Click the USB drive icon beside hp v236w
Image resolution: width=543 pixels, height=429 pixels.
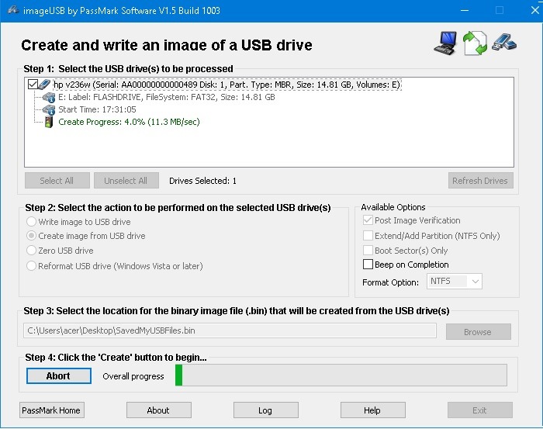coord(45,84)
